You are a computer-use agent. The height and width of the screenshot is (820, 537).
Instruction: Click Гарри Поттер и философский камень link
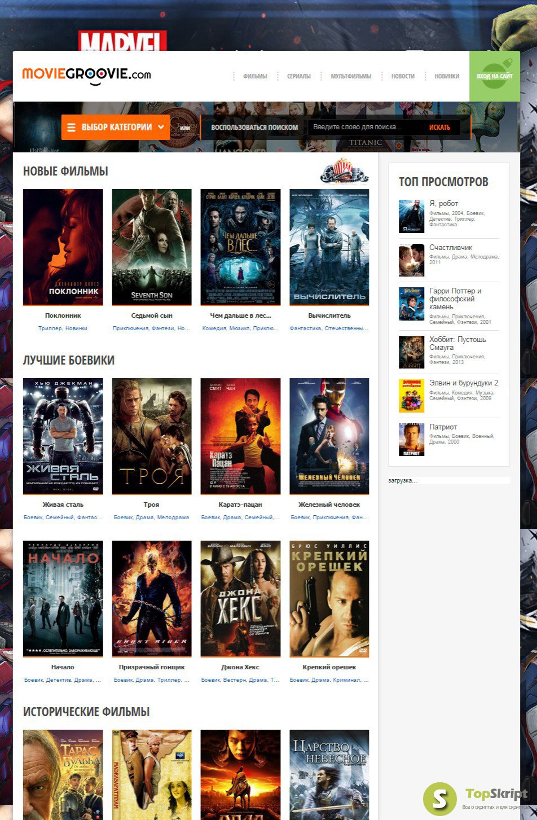[455, 299]
